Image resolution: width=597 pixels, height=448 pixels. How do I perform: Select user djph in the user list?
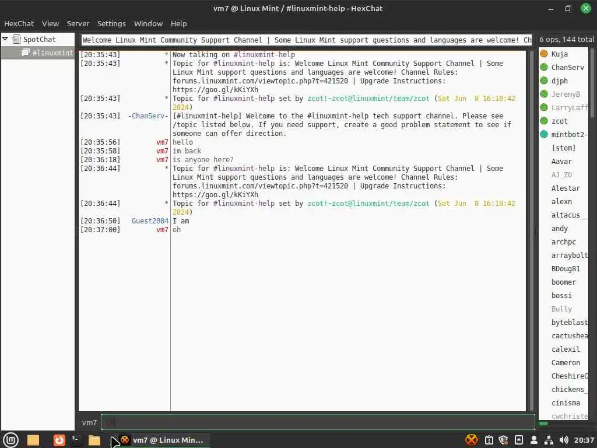[559, 80]
